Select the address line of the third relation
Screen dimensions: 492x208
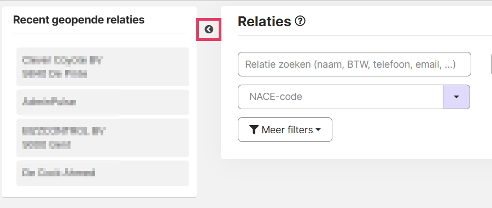tap(46, 145)
